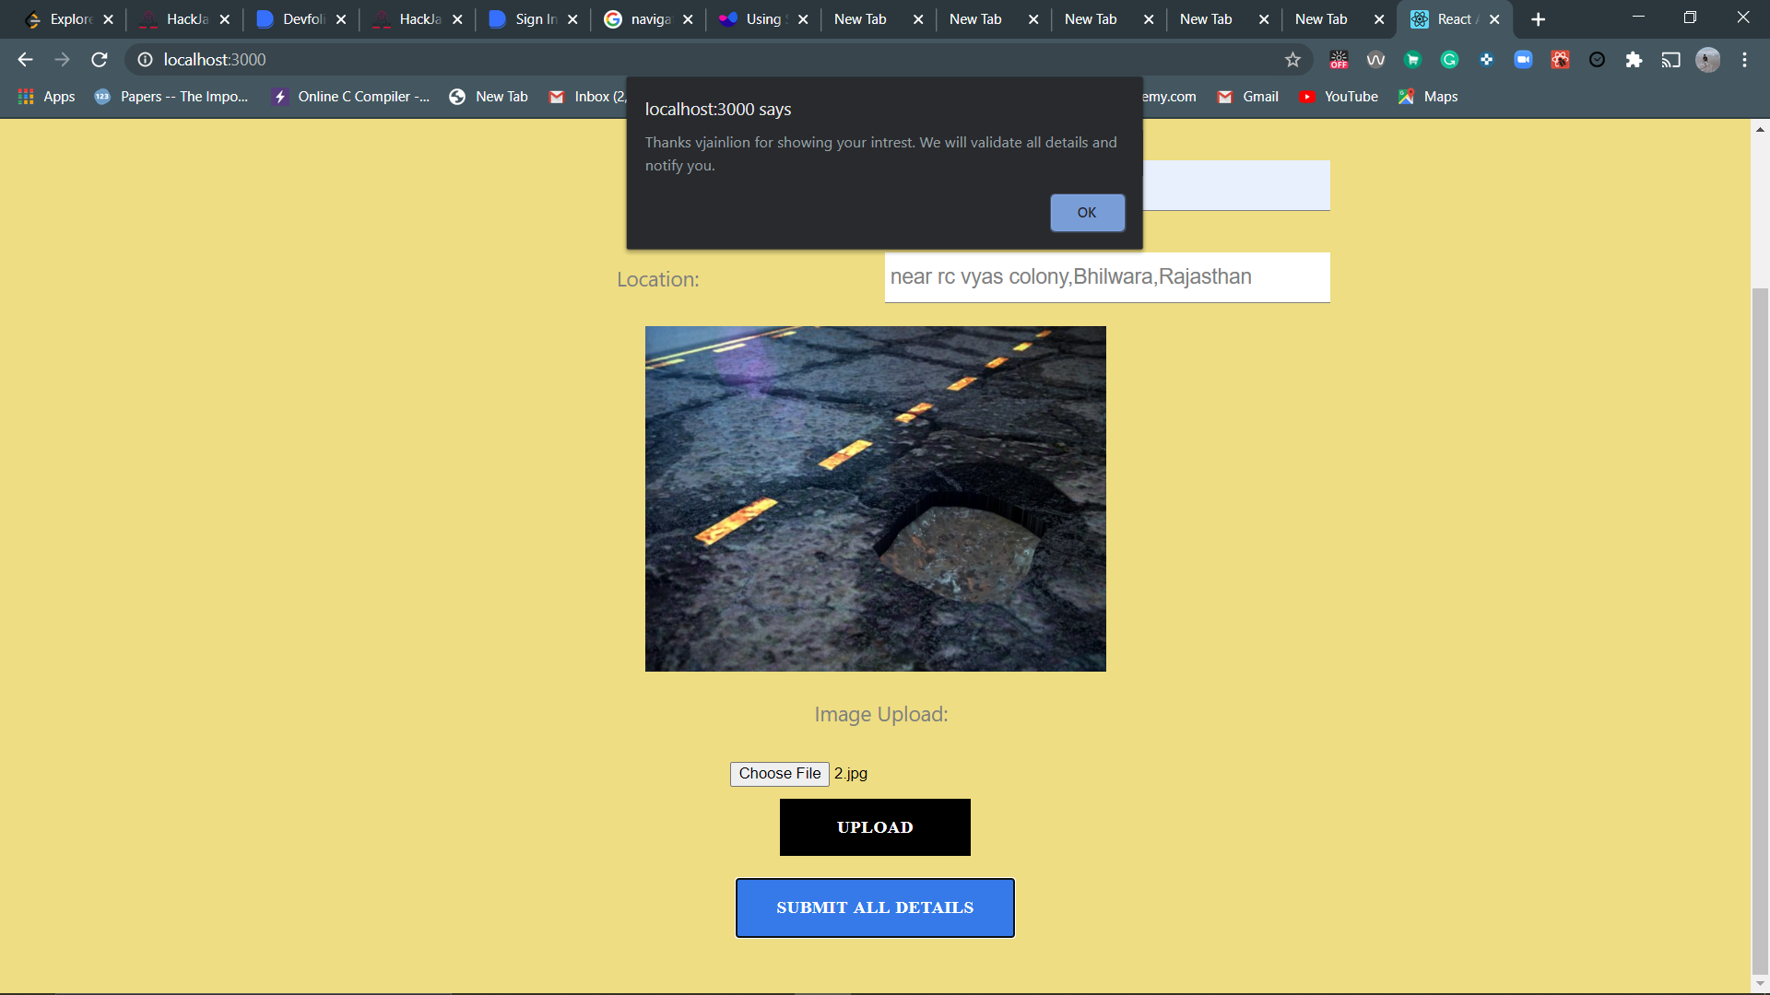Switch to the Devfolio tab
1770x995 pixels.
click(295, 19)
